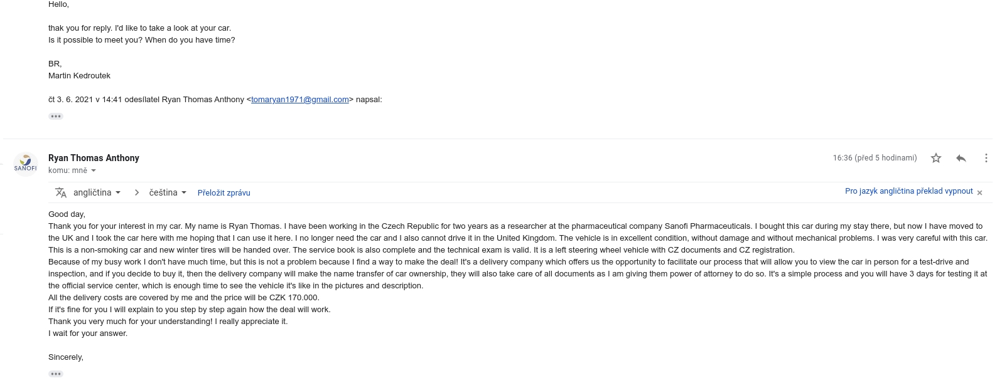Click "Přeložit zprávu" to translate the message
The height and width of the screenshot is (383, 1002).
[224, 193]
